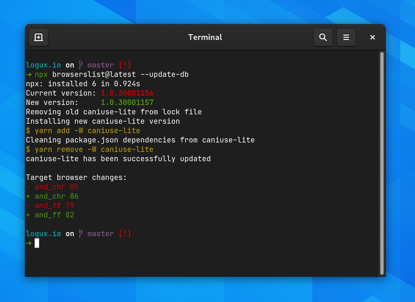The height and width of the screenshot is (302, 415).
Task: Open the hamburger menu
Action: tap(346, 37)
